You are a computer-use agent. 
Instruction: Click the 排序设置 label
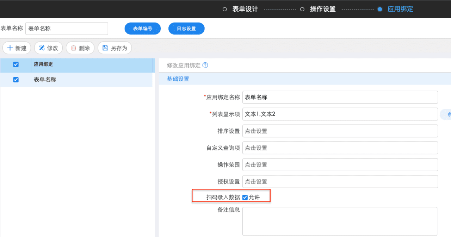(x=229, y=131)
